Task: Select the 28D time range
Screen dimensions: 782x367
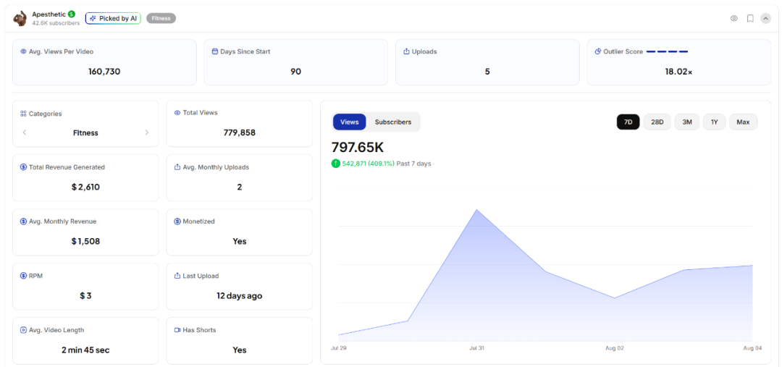Action: (x=657, y=122)
